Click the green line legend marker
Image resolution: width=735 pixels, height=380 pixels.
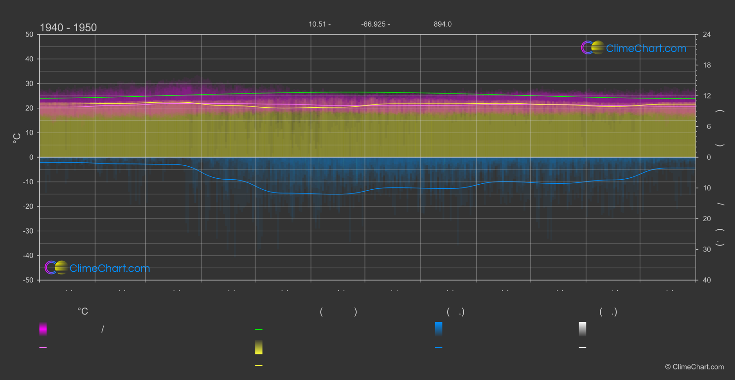(x=259, y=330)
